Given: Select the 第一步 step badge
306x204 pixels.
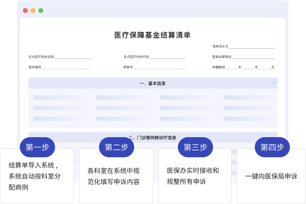Looking at the screenshot, I should click(x=37, y=147).
